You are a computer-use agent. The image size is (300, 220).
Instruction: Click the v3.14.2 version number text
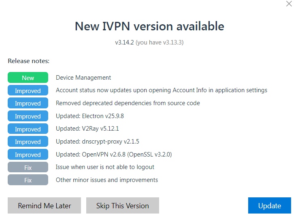click(124, 42)
